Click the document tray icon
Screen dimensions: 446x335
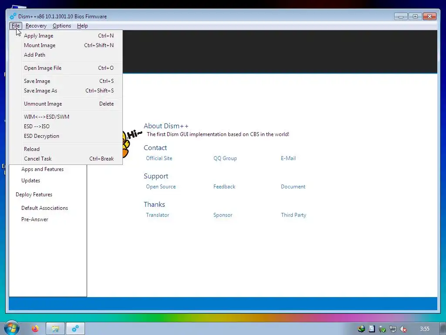[x=372, y=329]
